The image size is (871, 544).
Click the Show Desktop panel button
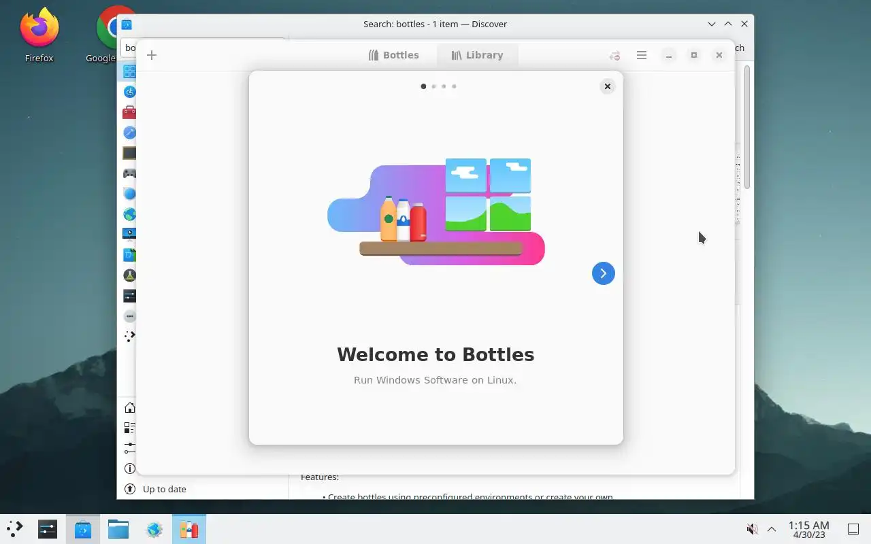coord(853,529)
